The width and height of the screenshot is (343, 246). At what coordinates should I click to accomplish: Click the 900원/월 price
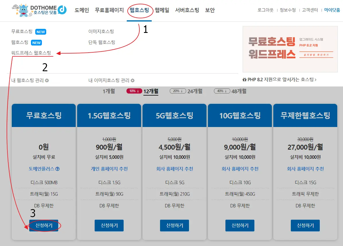(109, 147)
